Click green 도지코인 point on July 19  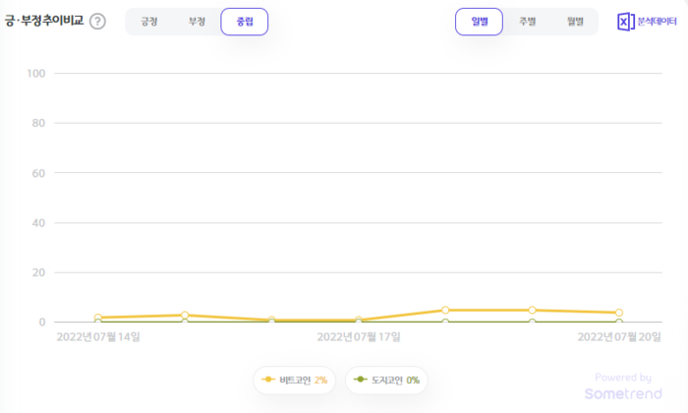(x=532, y=323)
